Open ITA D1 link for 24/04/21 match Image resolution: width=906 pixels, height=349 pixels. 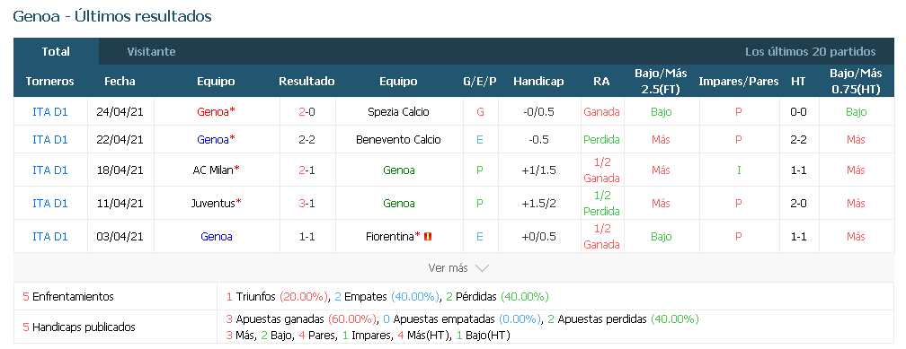pos(50,112)
